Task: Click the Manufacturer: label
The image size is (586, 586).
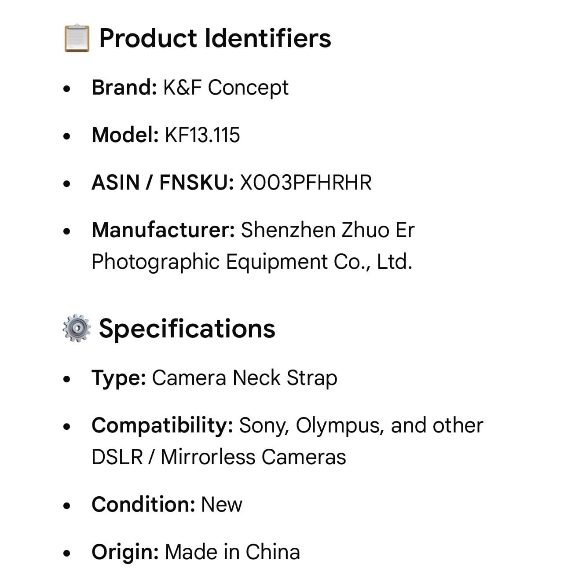Action: [x=163, y=230]
